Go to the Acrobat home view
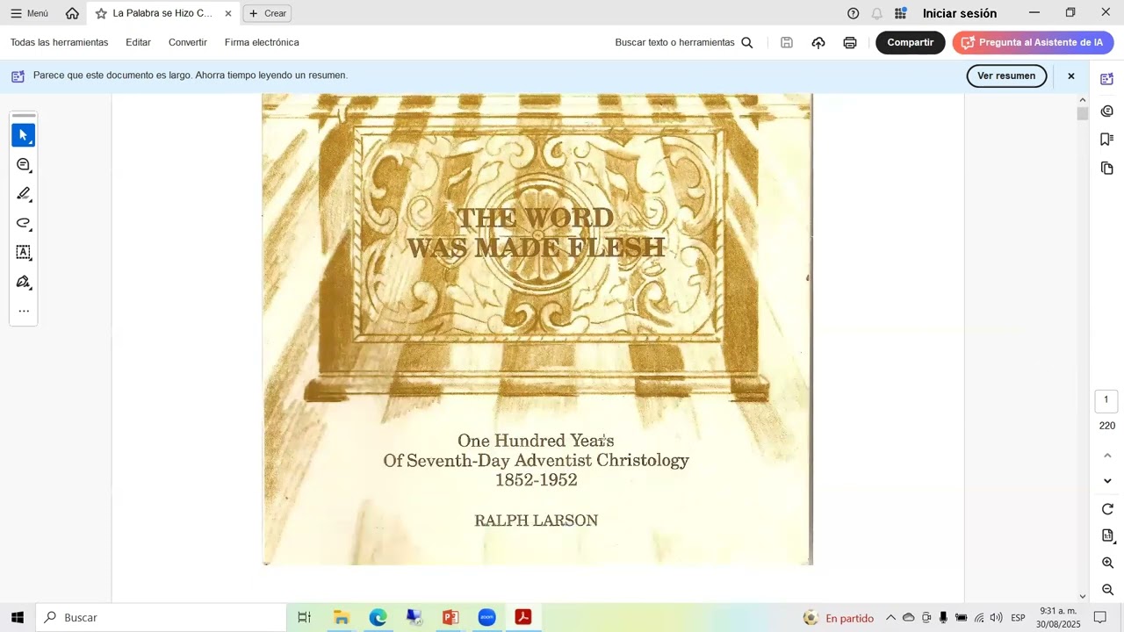The image size is (1124, 632). pos(72,13)
